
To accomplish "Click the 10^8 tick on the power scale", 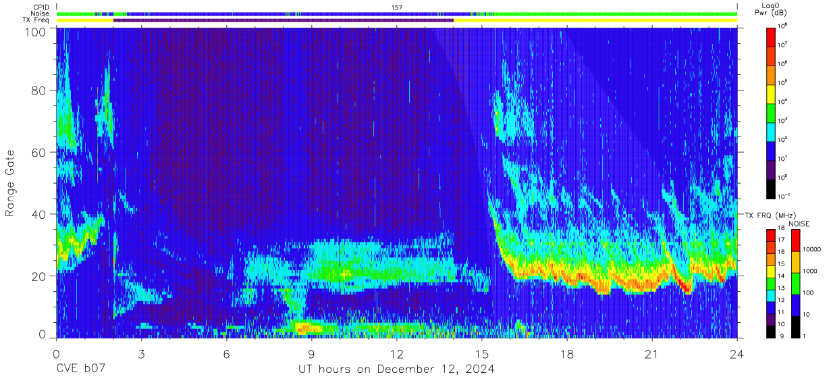I will [783, 26].
